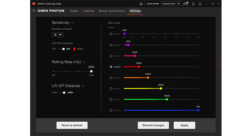Select Level 2 as default DPI
The height and width of the screenshot is (136, 252).
pos(111,45)
